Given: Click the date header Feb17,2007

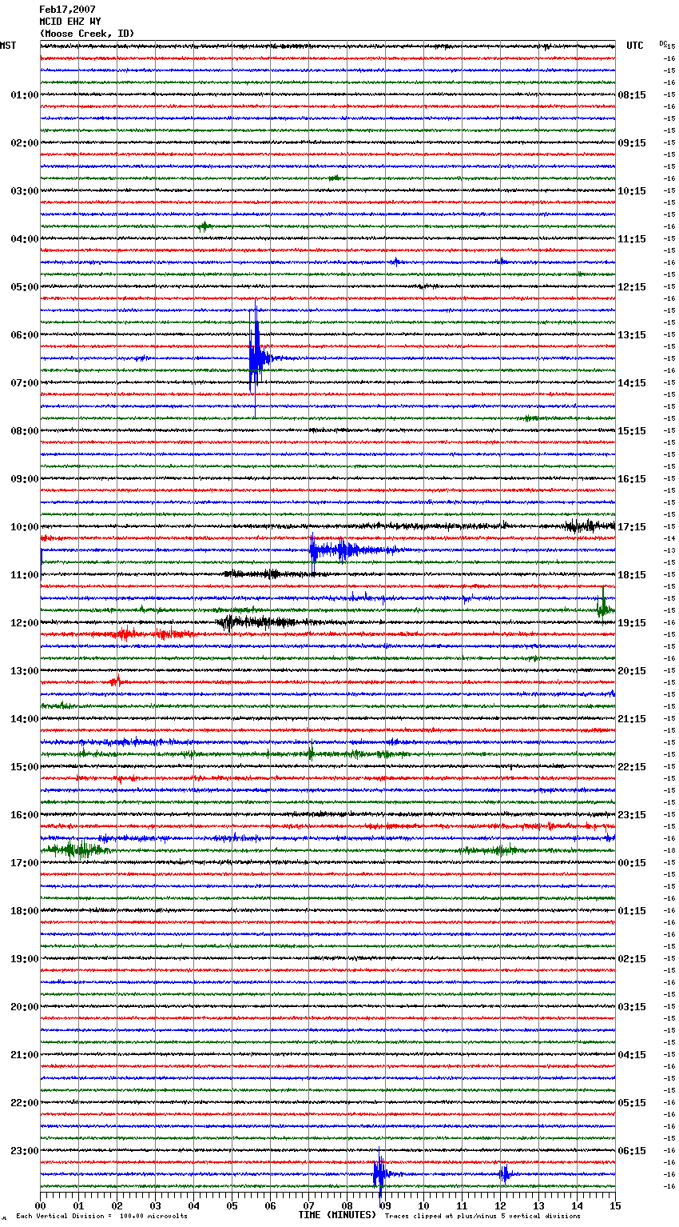Looking at the screenshot, I should click(x=67, y=10).
